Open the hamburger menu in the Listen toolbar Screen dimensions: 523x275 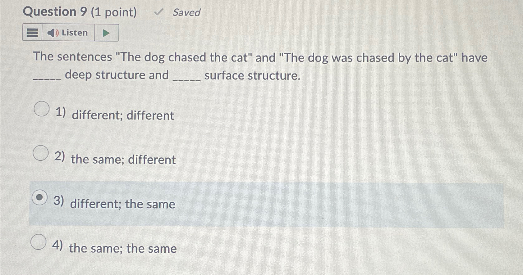[x=32, y=33]
